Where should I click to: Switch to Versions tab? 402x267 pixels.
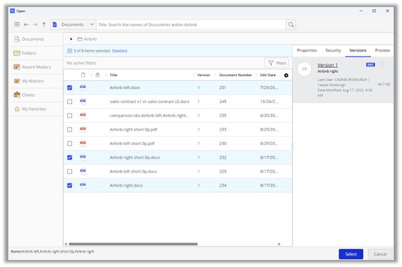coord(358,50)
